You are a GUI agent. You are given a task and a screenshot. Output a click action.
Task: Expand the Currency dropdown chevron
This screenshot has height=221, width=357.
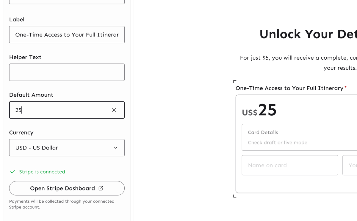115,148
